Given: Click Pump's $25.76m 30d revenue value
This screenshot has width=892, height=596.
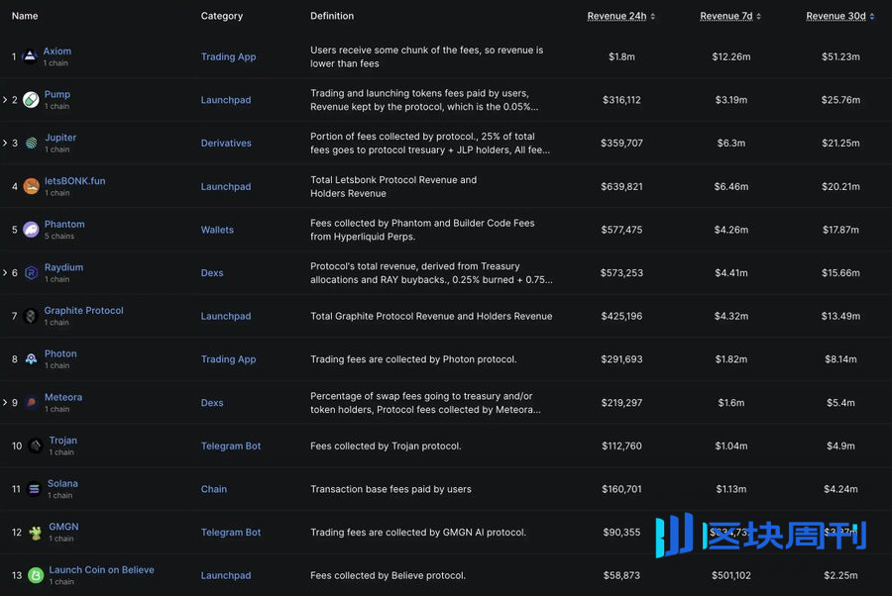Looking at the screenshot, I should pyautogui.click(x=840, y=100).
